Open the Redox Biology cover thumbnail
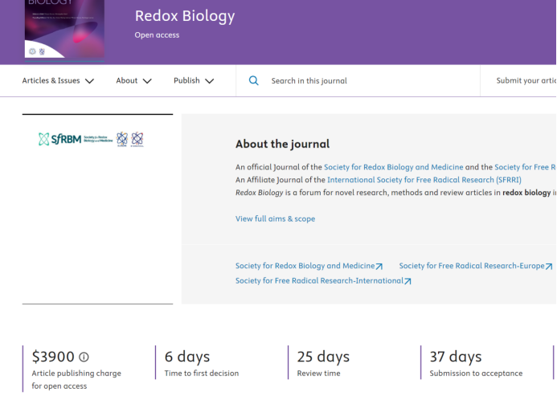557x400 pixels. (64, 29)
